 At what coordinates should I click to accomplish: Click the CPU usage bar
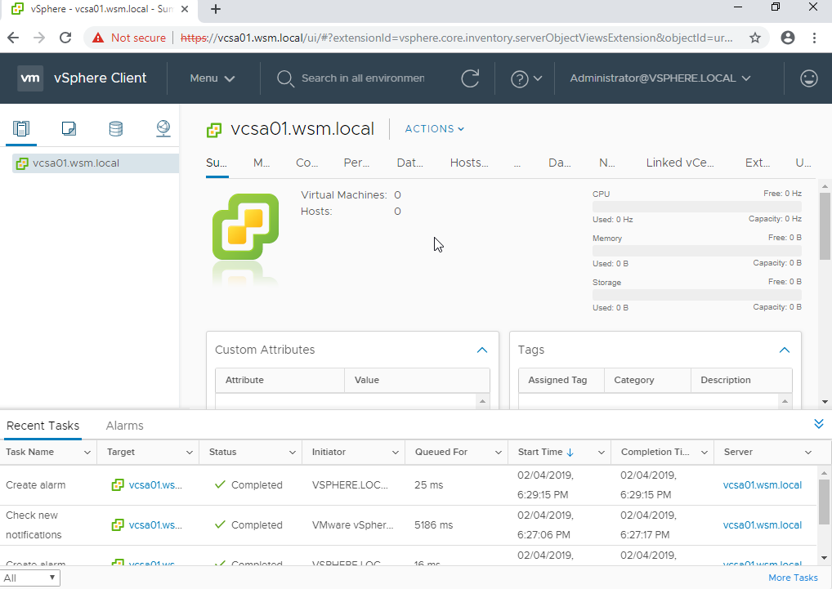pyautogui.click(x=696, y=207)
